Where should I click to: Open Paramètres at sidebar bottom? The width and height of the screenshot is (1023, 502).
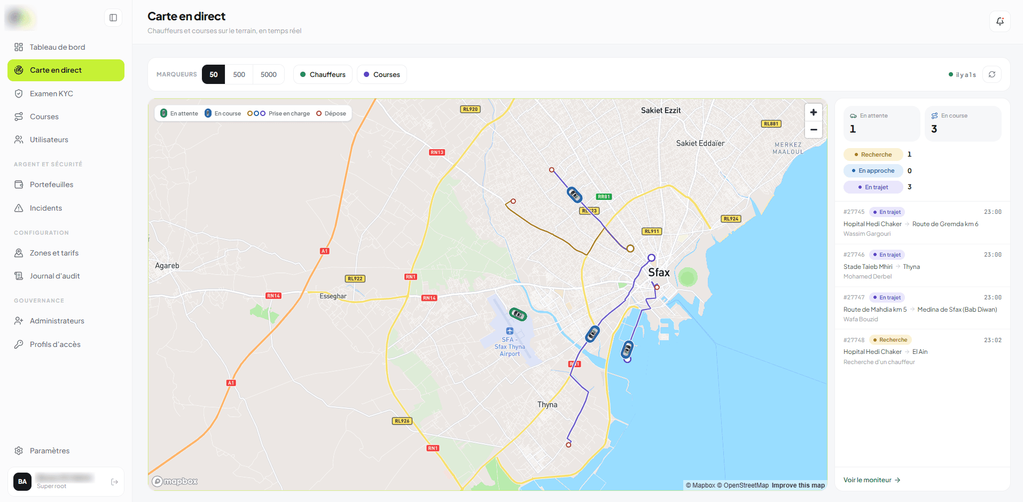coord(66,451)
